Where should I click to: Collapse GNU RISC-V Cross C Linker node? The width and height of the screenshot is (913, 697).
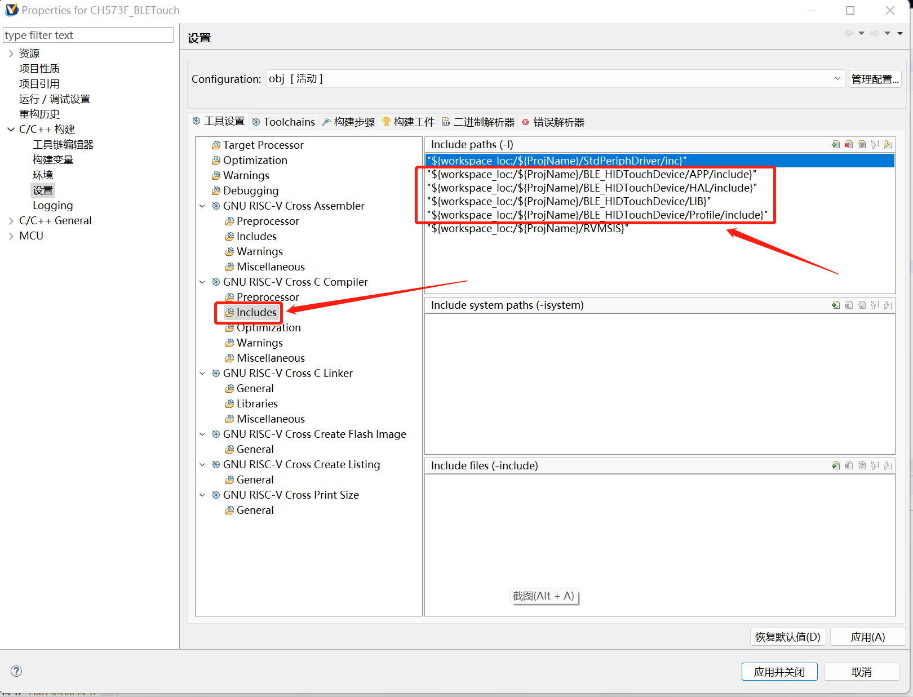click(x=202, y=374)
